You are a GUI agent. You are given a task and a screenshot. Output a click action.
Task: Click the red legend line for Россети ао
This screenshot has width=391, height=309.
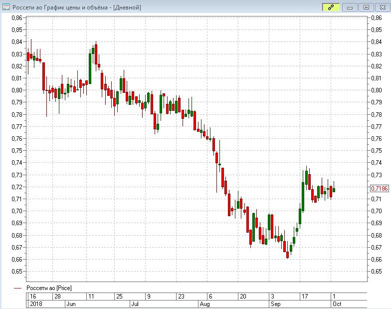click(18, 289)
